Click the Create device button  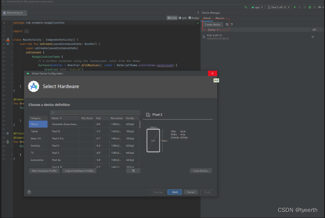coord(213,24)
